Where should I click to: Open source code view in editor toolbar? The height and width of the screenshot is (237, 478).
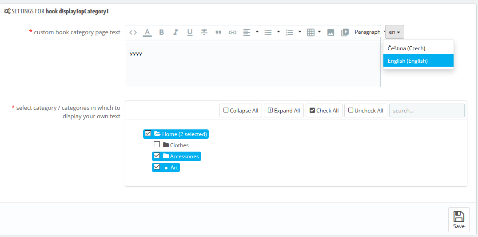[133, 32]
